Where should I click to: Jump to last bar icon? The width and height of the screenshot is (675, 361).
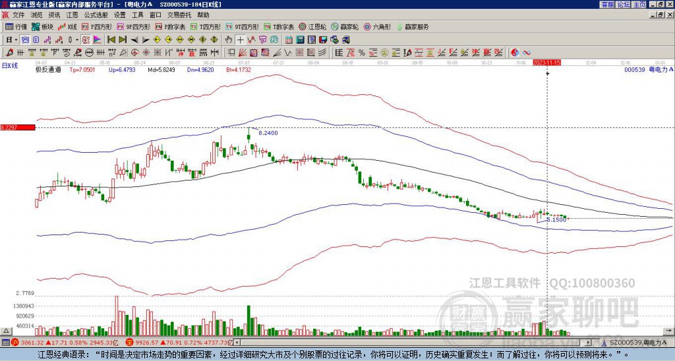pyautogui.click(x=123, y=40)
